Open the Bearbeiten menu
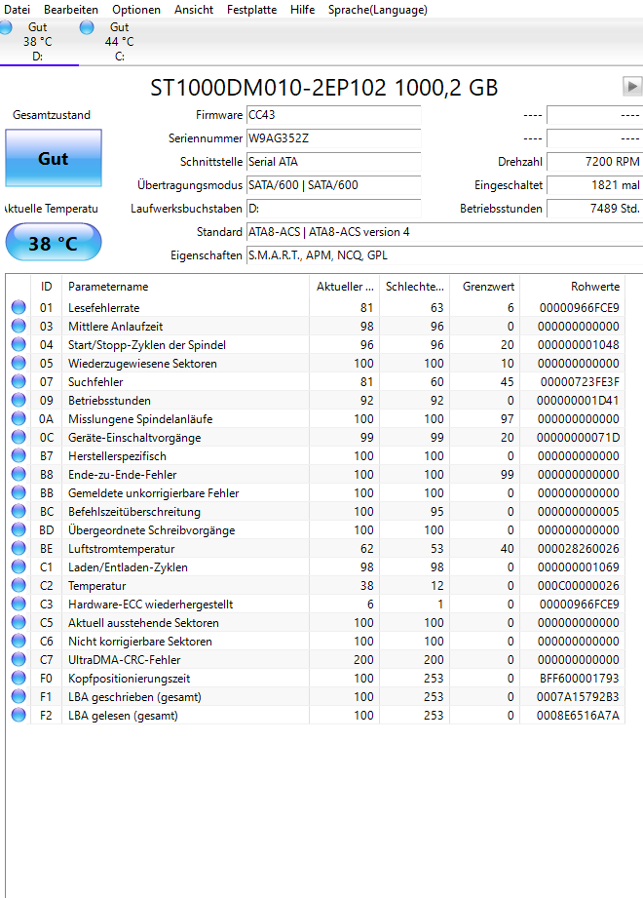Viewport: 643px width, 898px height. coord(71,10)
